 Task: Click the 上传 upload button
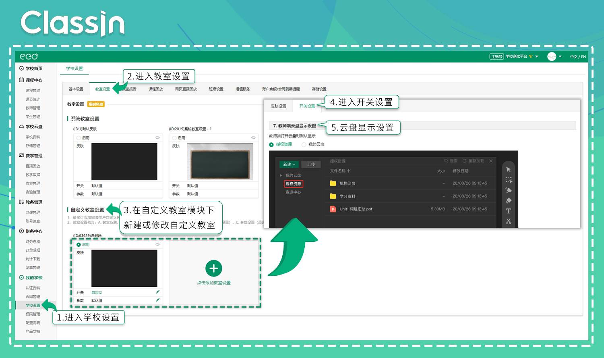click(311, 164)
